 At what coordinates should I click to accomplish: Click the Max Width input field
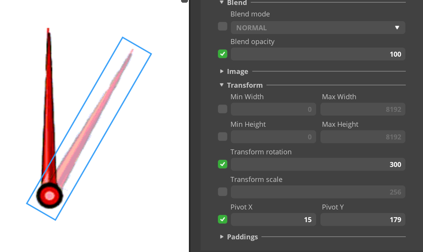(x=363, y=109)
